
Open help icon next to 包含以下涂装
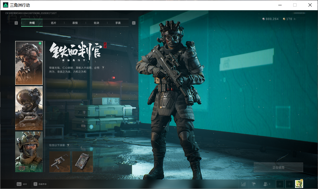point(68,145)
